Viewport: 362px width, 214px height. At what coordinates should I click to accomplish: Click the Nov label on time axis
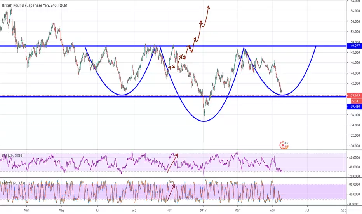coord(169,210)
